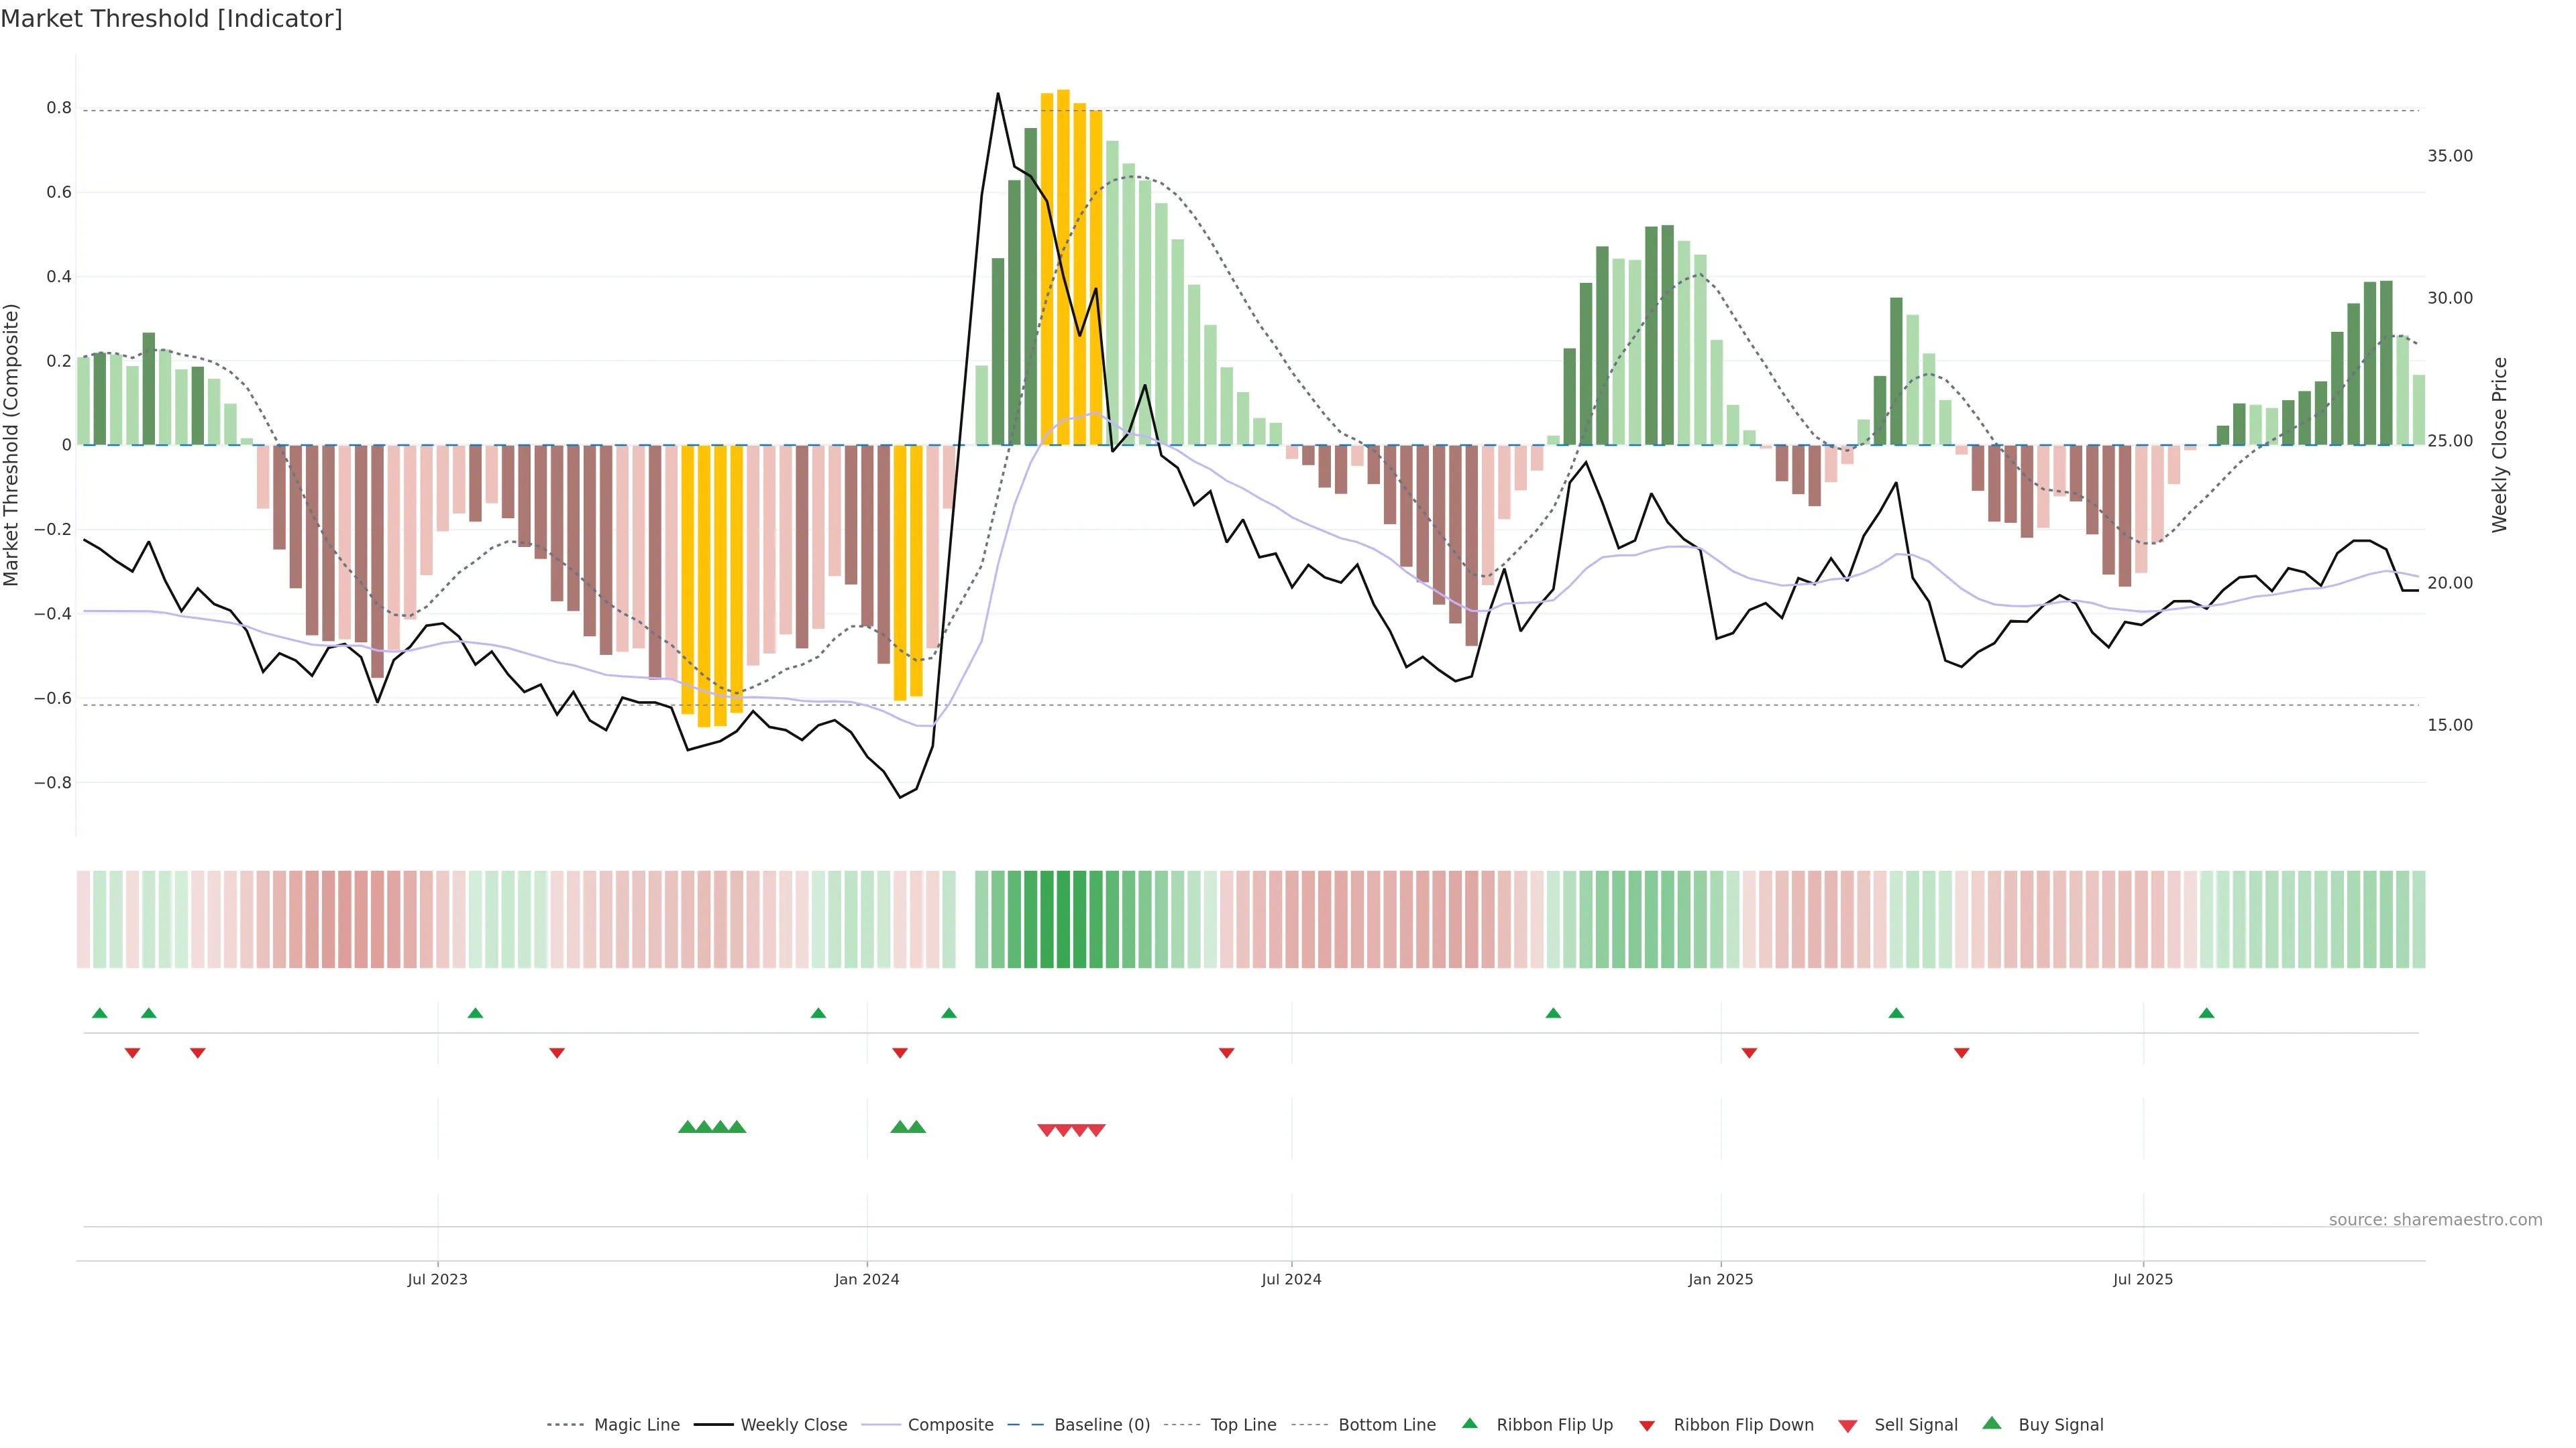The image size is (2576, 1448).
Task: Click the Jan 2024 x-axis label
Action: click(x=867, y=1279)
